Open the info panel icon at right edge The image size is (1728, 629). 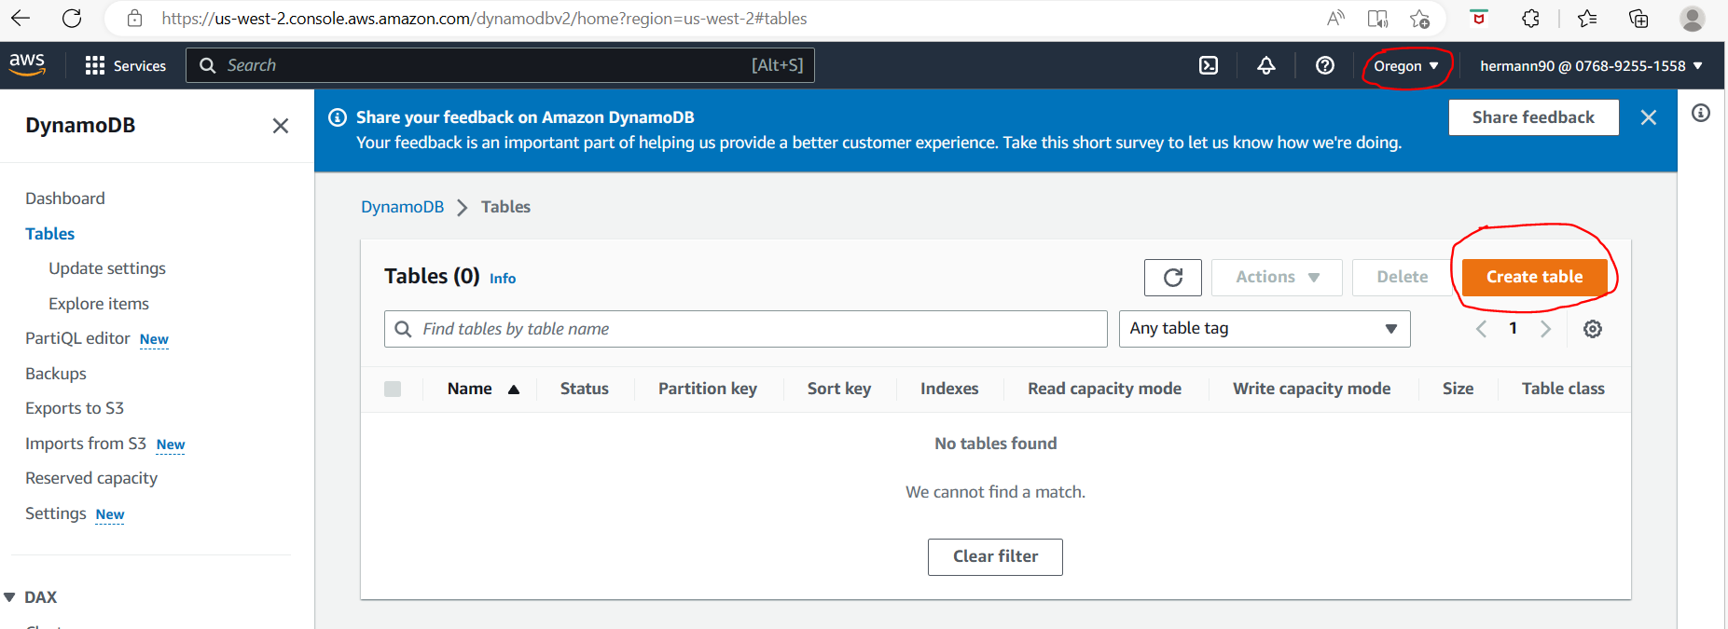tap(1701, 113)
